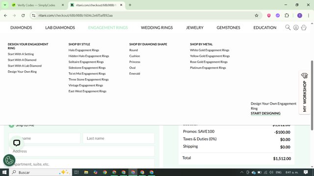The image size is (314, 176).
Task: Open the Chrome profile avatar
Action: 300,15
